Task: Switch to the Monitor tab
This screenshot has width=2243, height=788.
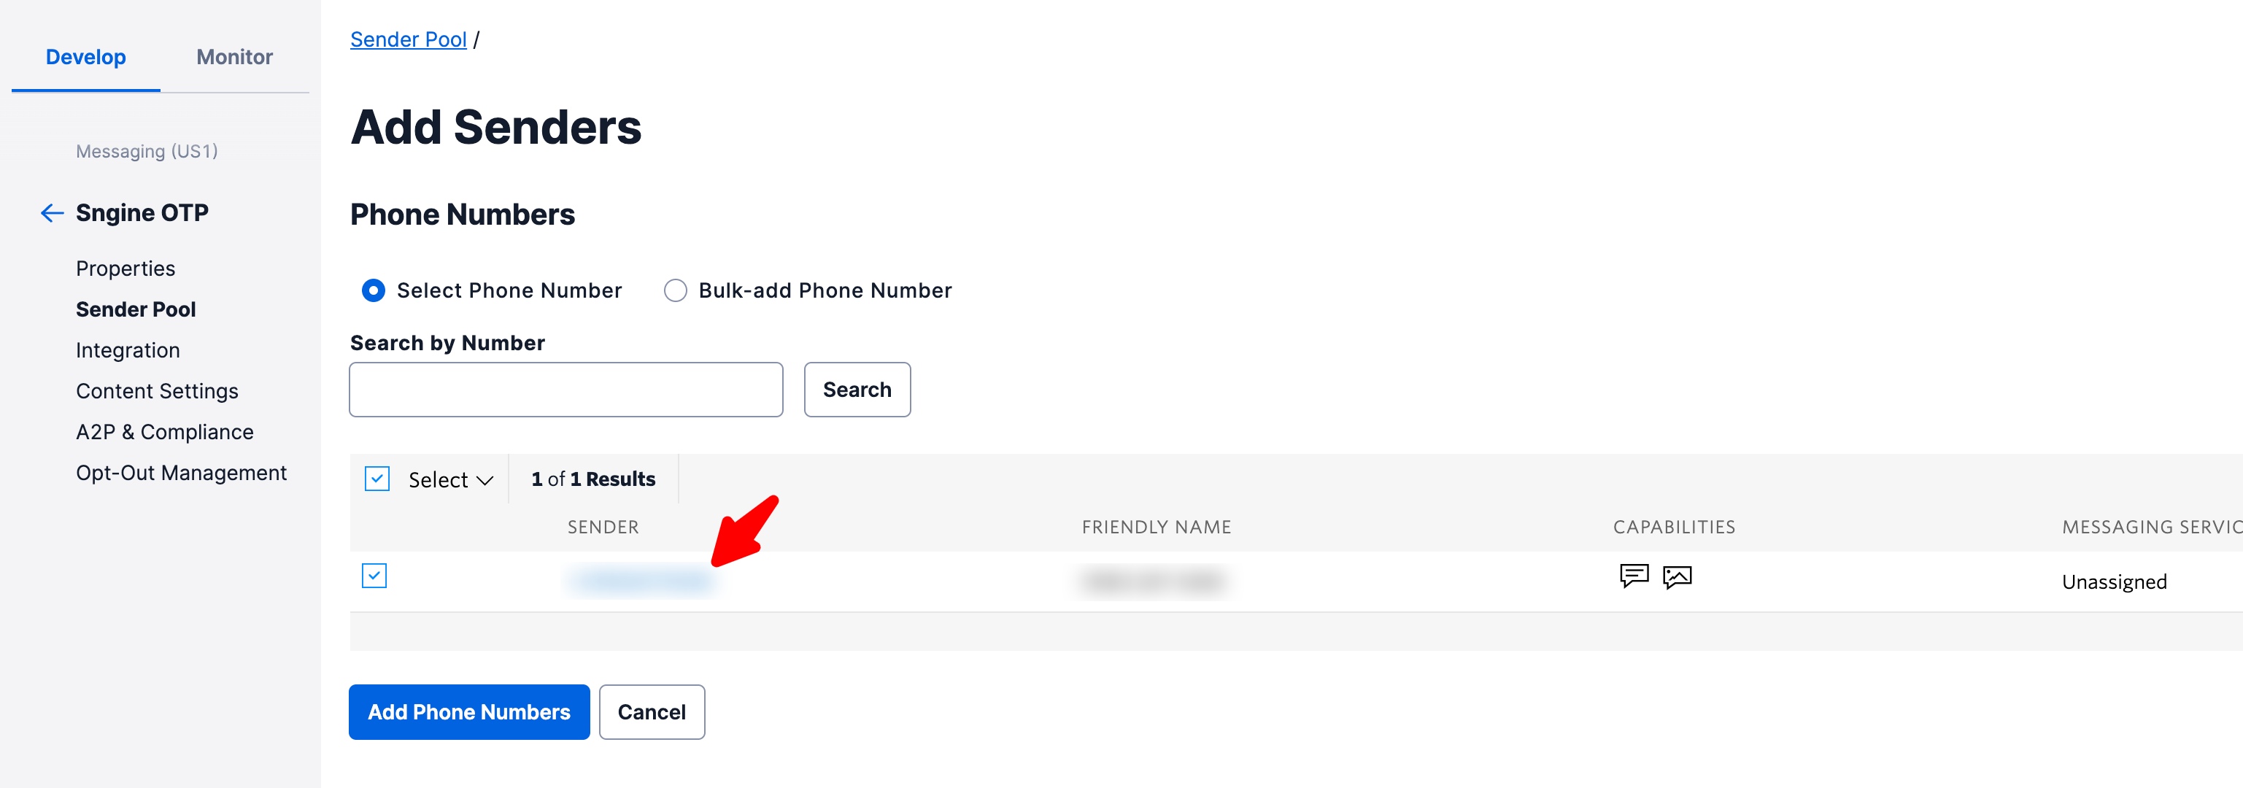Action: (x=234, y=58)
